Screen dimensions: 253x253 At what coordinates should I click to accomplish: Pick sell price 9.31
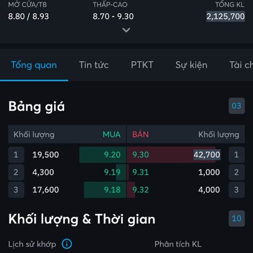pos(140,172)
